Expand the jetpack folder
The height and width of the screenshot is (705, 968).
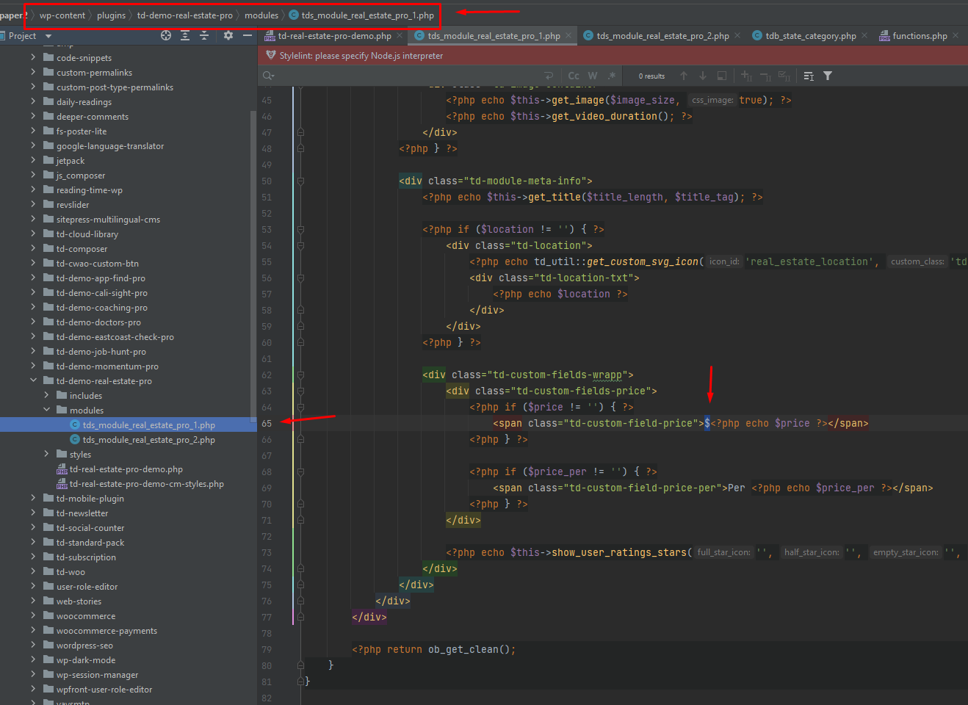click(x=33, y=160)
